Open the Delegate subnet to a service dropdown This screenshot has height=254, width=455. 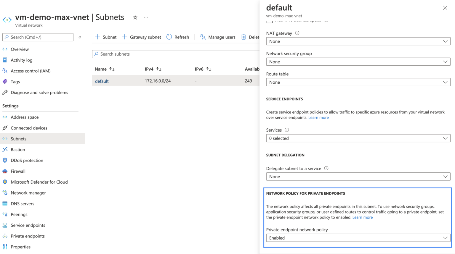click(358, 177)
